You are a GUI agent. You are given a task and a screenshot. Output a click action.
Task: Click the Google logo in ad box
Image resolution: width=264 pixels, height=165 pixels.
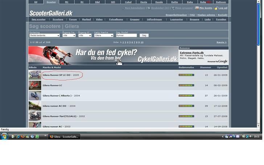coord(222,62)
